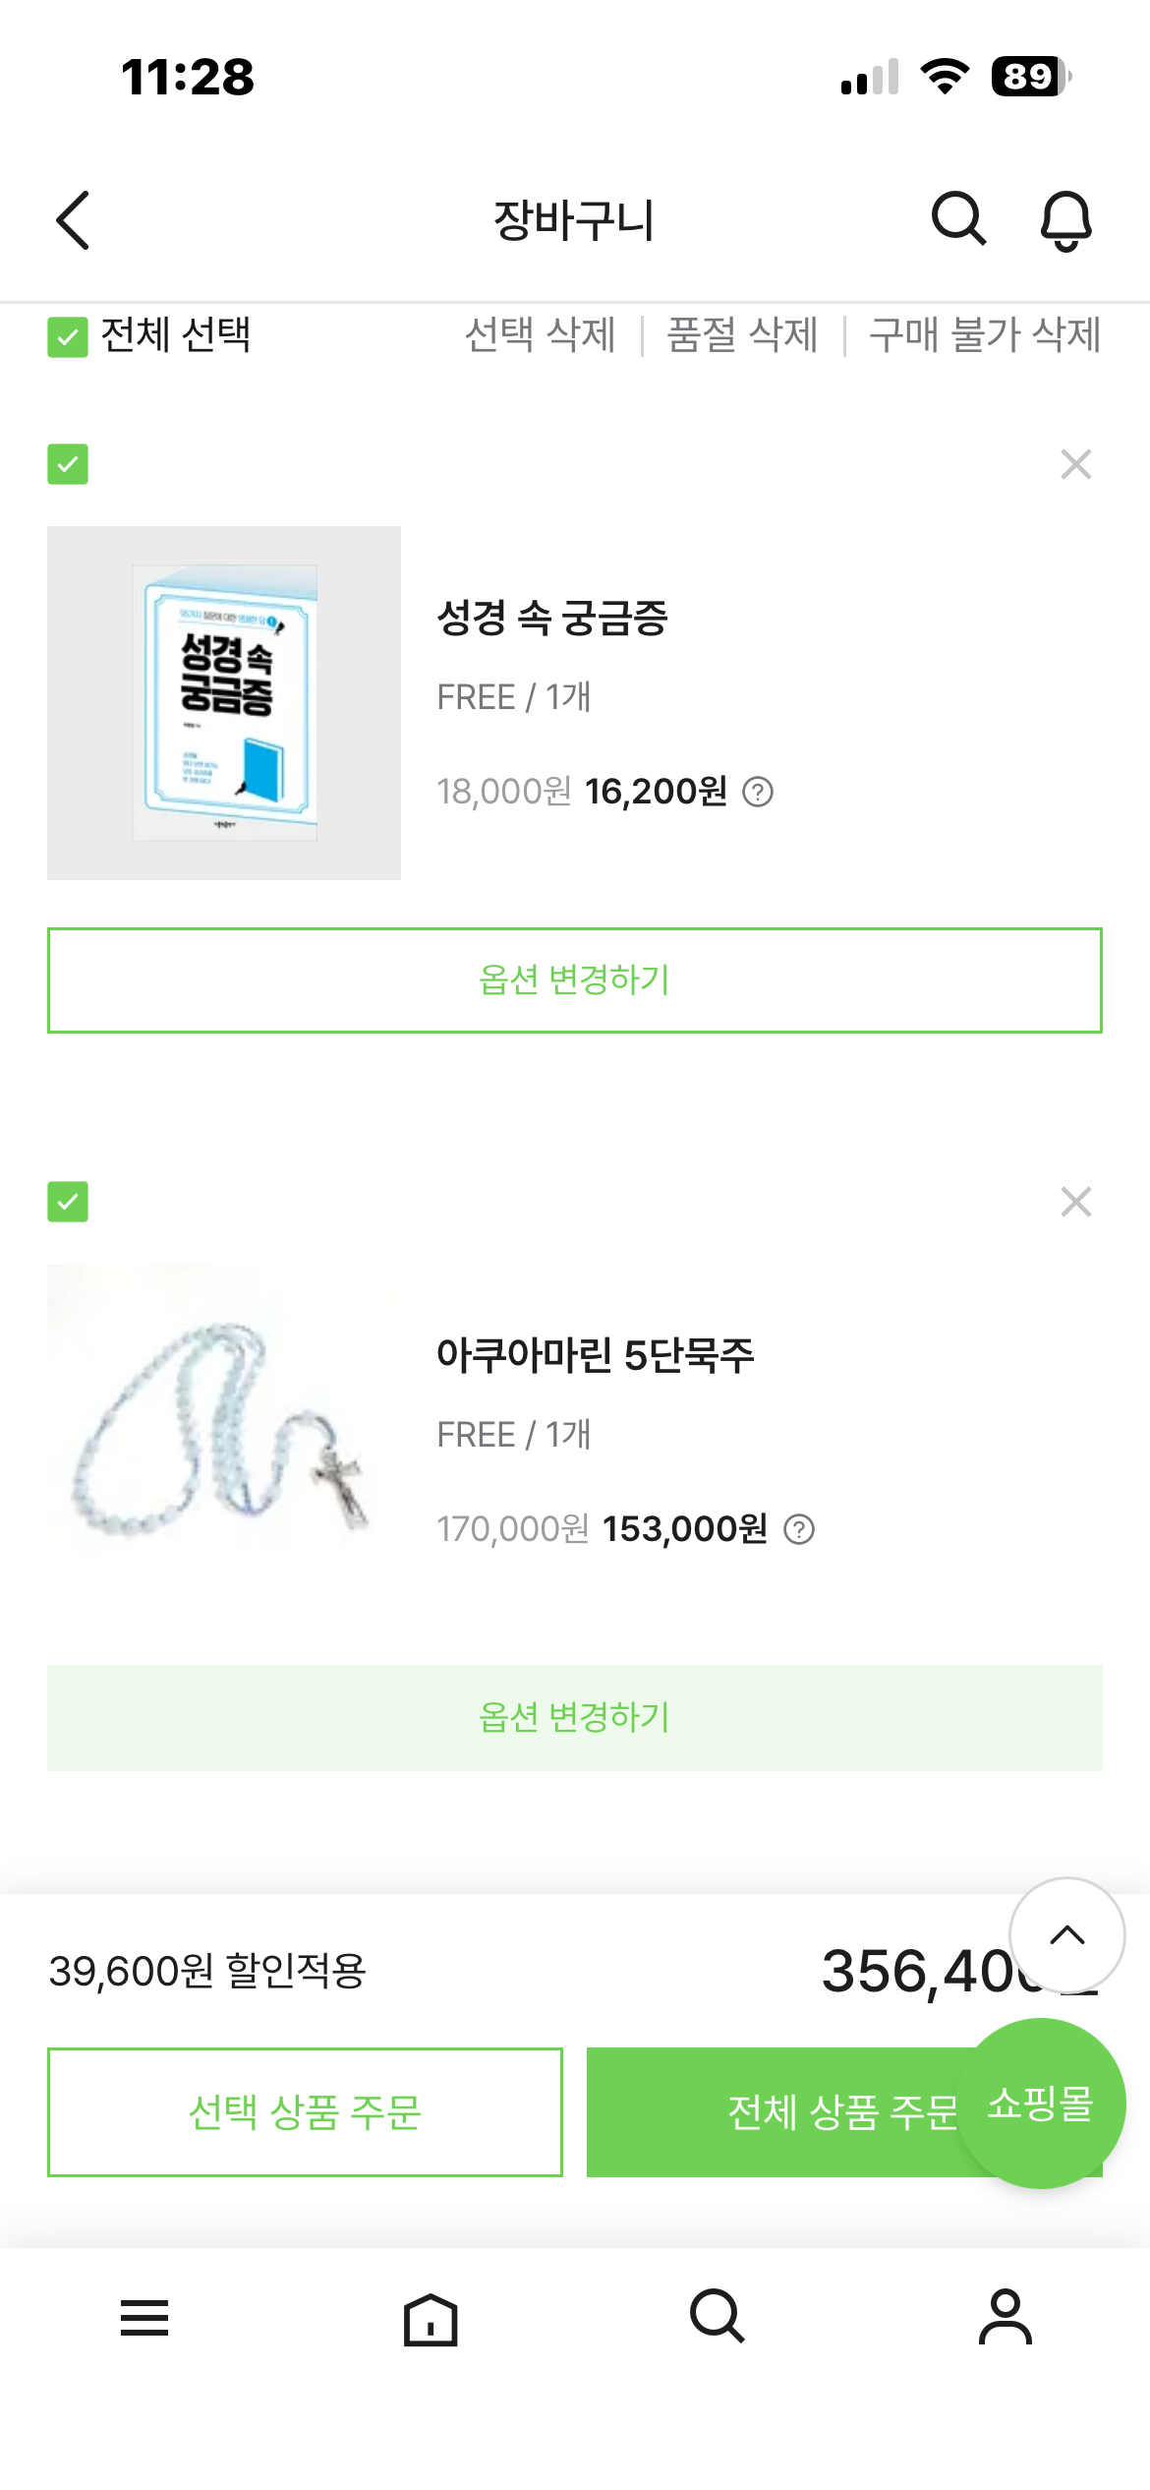This screenshot has height=2490, width=1150.
Task: Remove 아쿠아마린 5단묵주 with X icon
Action: tap(1076, 1202)
